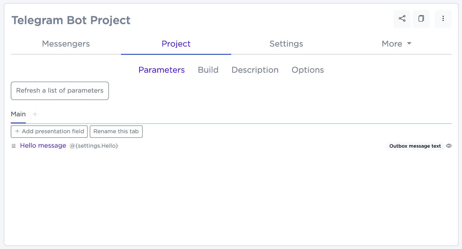Click the Outbox message text badge

(x=415, y=146)
